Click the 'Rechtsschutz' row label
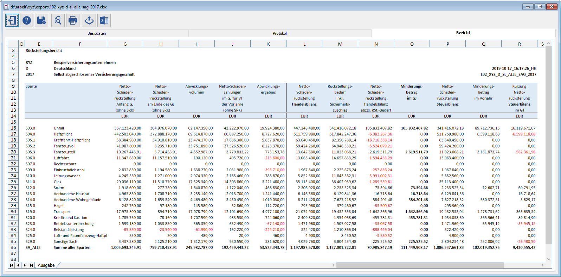561x277 pixels. (x=65, y=164)
